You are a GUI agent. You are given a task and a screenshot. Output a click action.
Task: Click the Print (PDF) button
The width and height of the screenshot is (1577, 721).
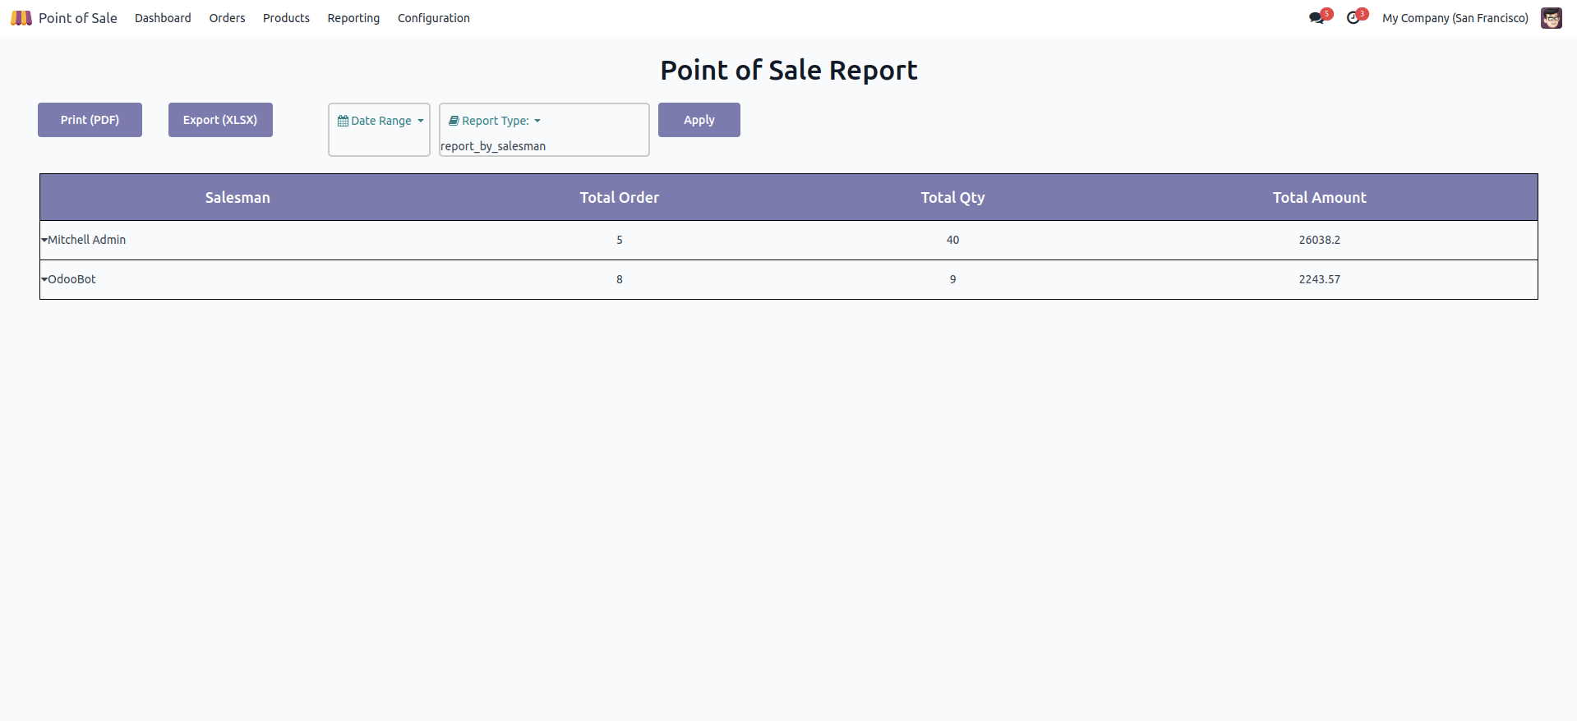(x=90, y=120)
